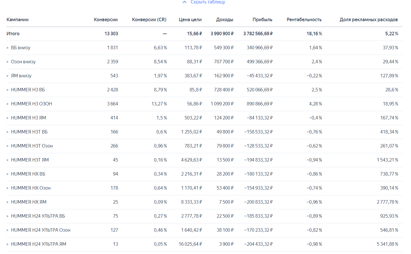Sort by the Конверсии (CR) column header
This screenshot has height=254, width=411.
click(149, 19)
